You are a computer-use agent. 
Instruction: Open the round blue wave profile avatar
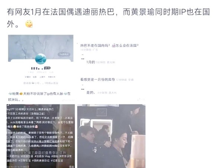[41, 59]
